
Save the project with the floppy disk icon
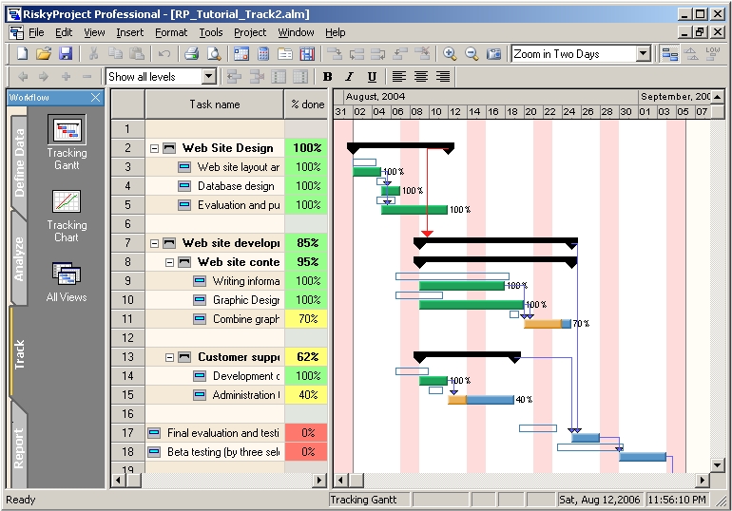[x=66, y=54]
